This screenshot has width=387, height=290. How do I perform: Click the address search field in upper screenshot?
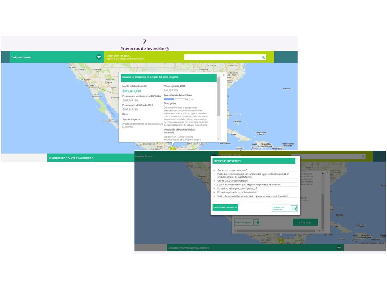coord(225,57)
